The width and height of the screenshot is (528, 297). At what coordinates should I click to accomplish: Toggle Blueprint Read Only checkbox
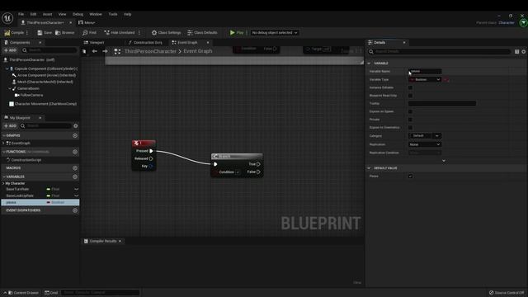click(x=410, y=96)
